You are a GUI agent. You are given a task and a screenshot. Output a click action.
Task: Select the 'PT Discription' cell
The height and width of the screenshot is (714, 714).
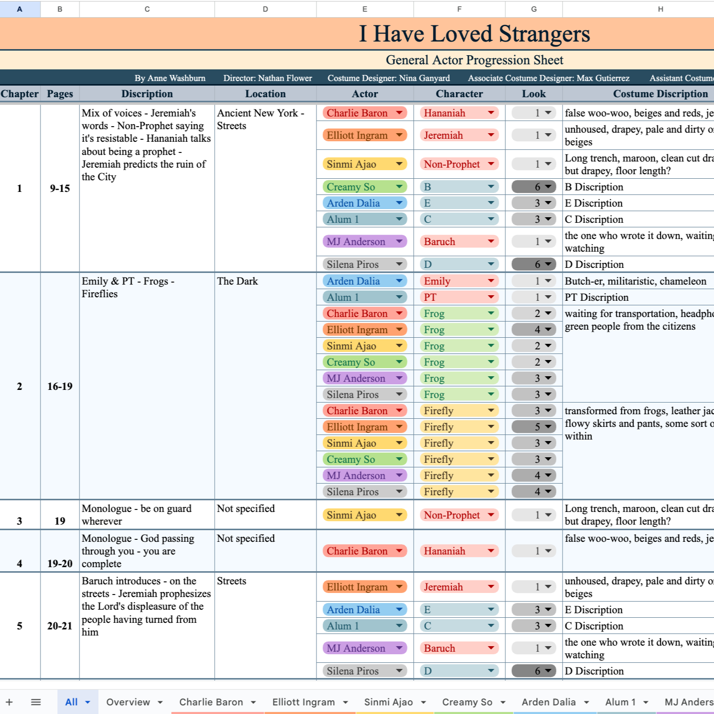pyautogui.click(x=639, y=297)
